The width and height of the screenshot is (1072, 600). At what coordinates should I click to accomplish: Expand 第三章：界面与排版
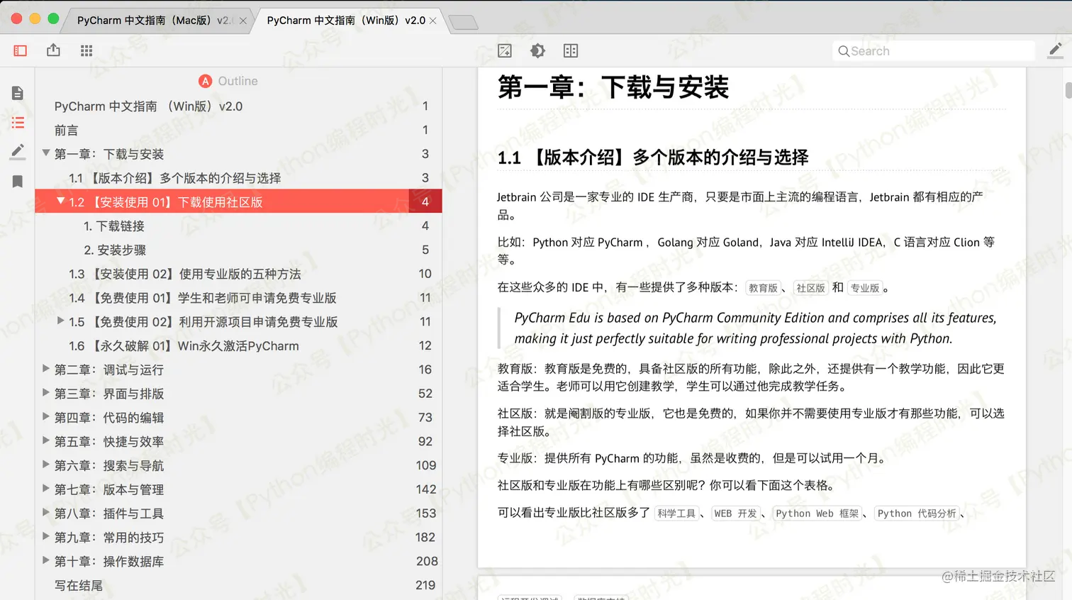pos(46,393)
